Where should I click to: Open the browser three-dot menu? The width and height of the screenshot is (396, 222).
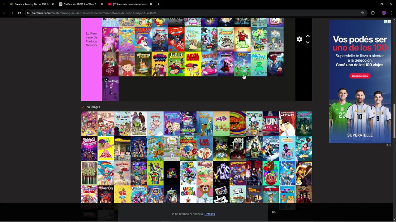(x=392, y=13)
